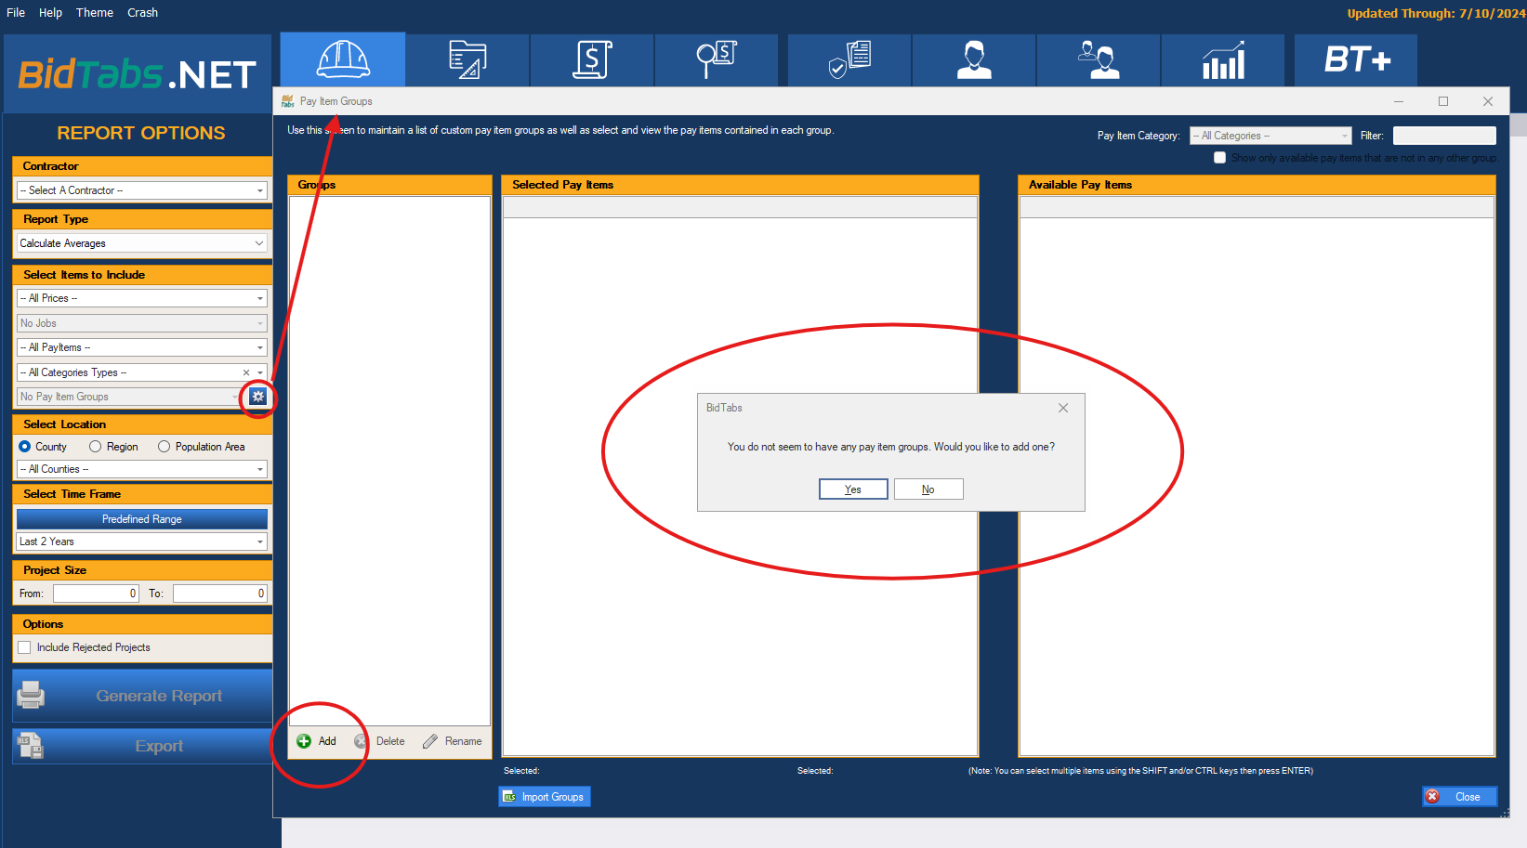
Task: Click the Predefined Range button
Action: (x=142, y=519)
